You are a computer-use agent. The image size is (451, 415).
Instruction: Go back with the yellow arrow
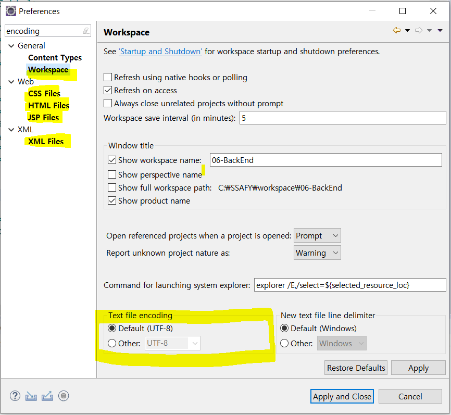click(397, 30)
